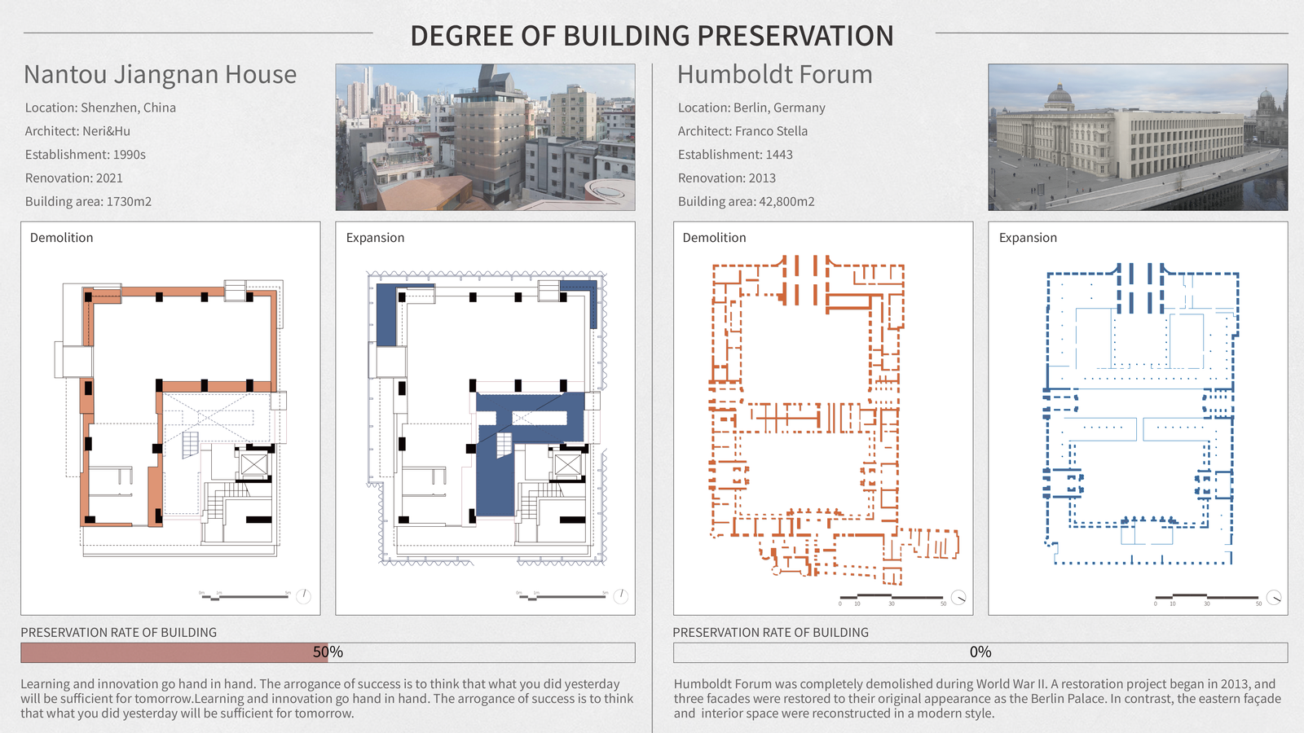
Task: Click the Nantou Expansion north arrow compass icon
Action: (x=620, y=596)
